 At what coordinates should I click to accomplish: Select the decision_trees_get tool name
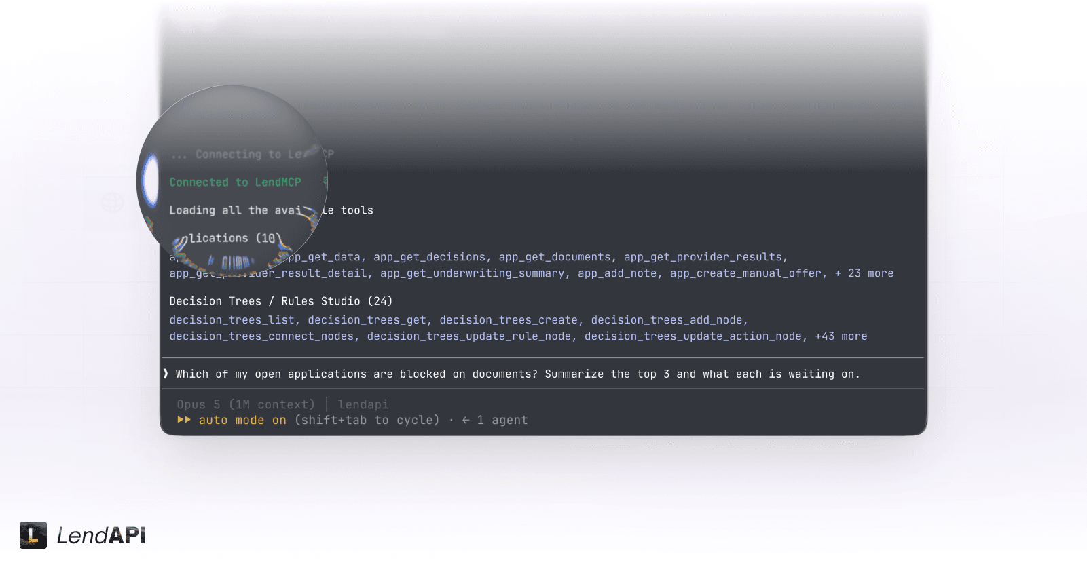[x=367, y=320]
